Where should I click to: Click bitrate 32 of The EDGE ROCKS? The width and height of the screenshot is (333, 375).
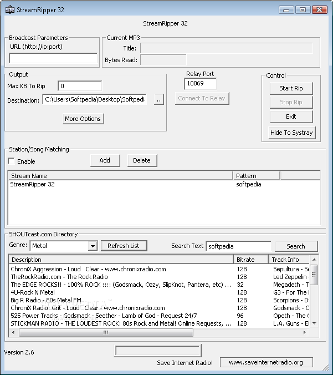[x=240, y=285]
